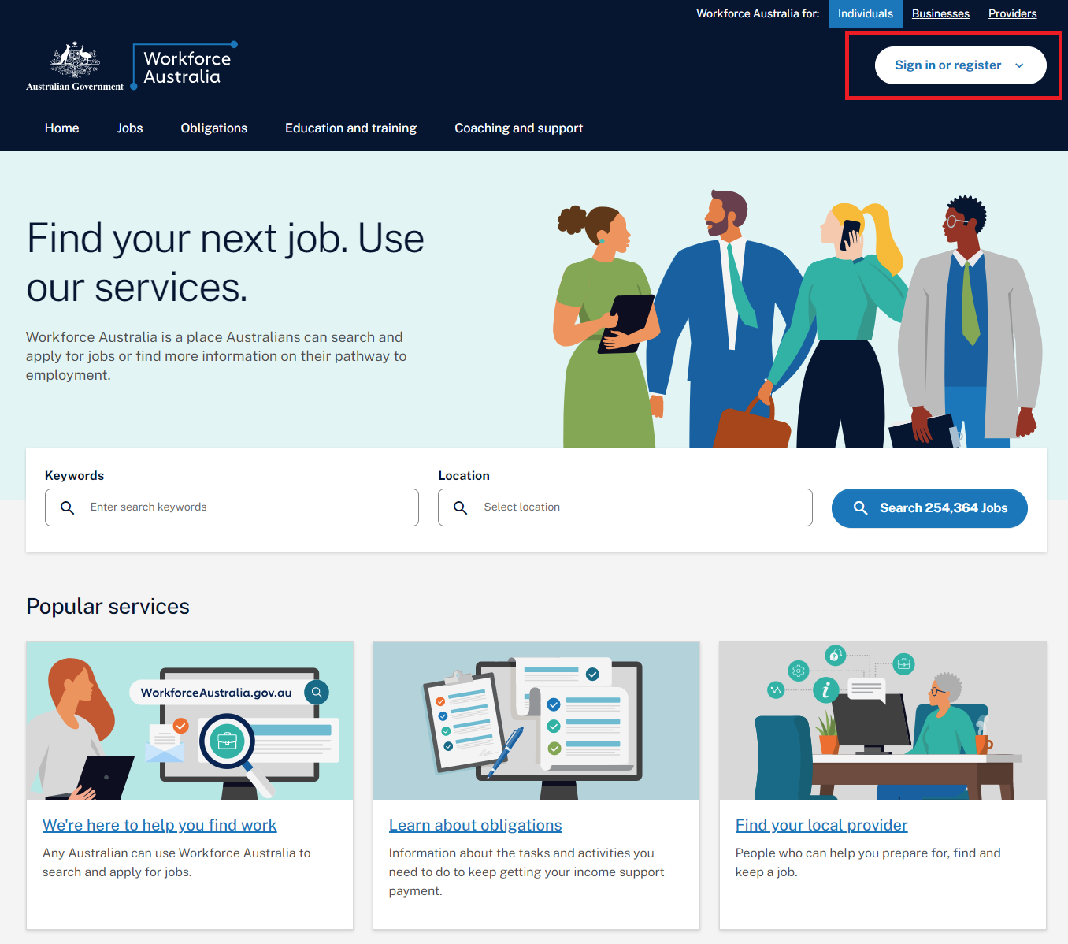Click the obligations checklist card illustration
Image resolution: width=1068 pixels, height=944 pixels.
(x=536, y=721)
